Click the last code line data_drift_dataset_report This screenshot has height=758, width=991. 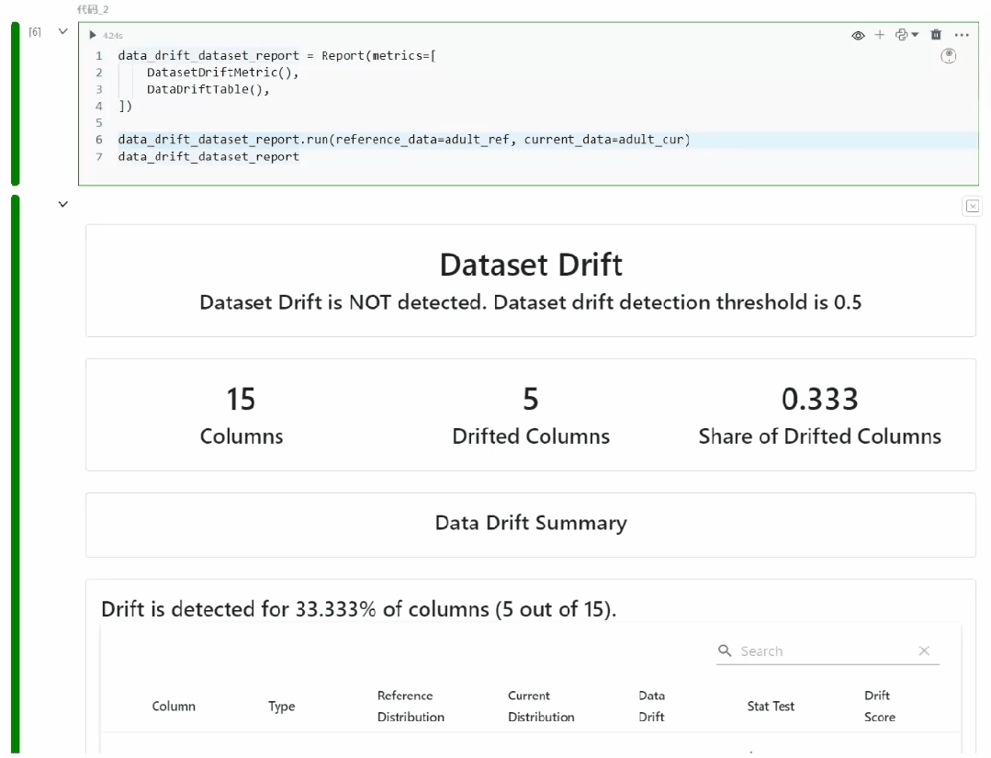[208, 156]
